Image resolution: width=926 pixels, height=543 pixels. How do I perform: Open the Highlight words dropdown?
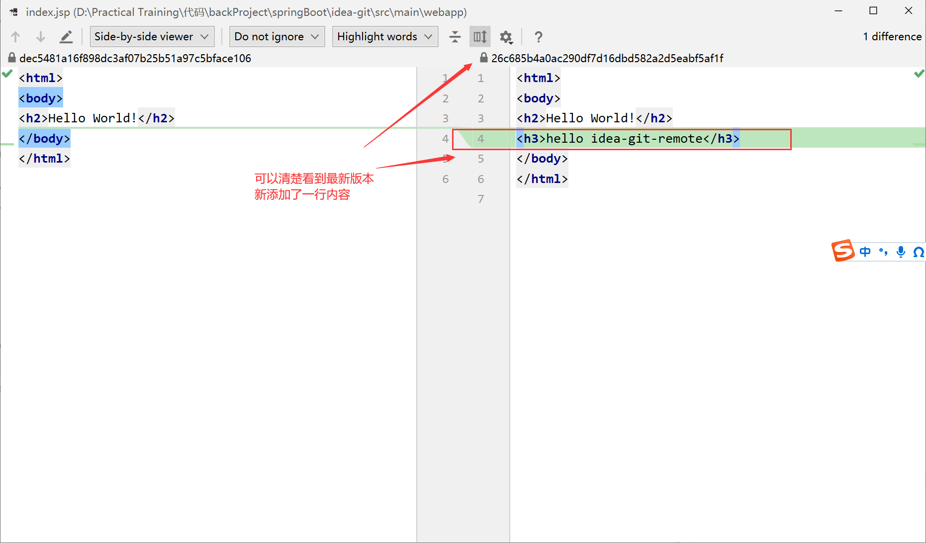[x=385, y=37]
